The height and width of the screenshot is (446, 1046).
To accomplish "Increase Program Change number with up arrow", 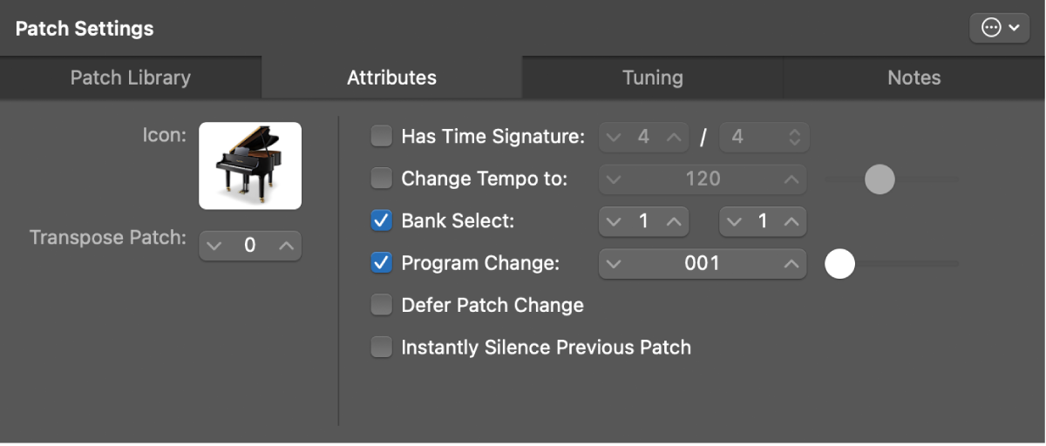I will tap(791, 264).
